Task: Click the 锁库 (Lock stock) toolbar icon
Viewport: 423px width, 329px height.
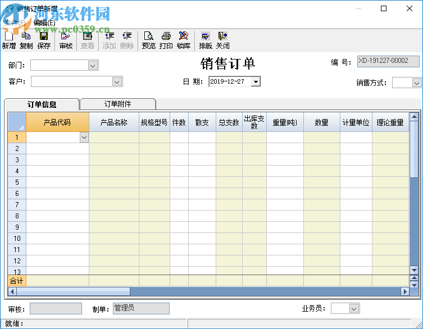Action: point(184,40)
